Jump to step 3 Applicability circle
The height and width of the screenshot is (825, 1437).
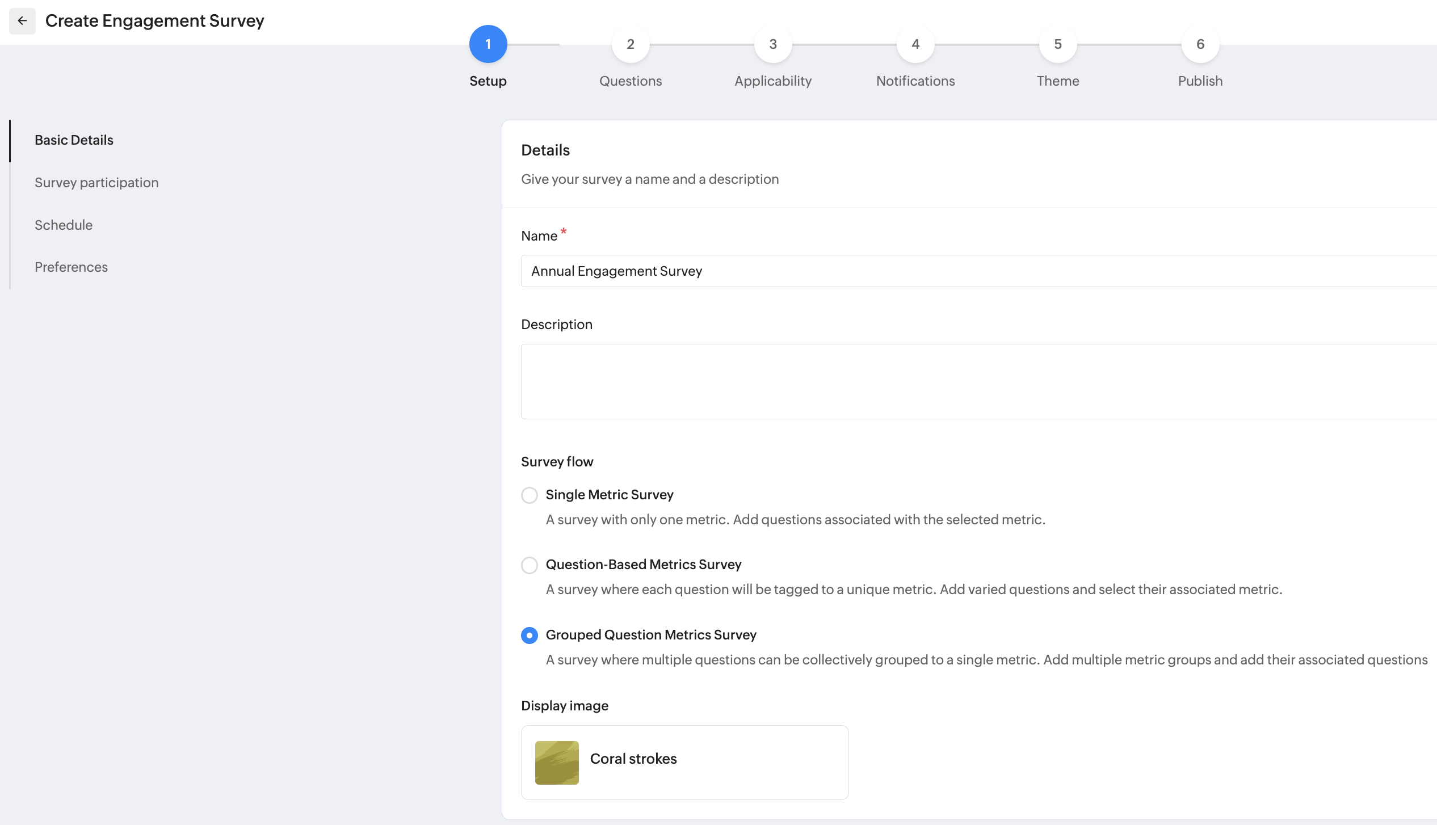[x=773, y=44]
